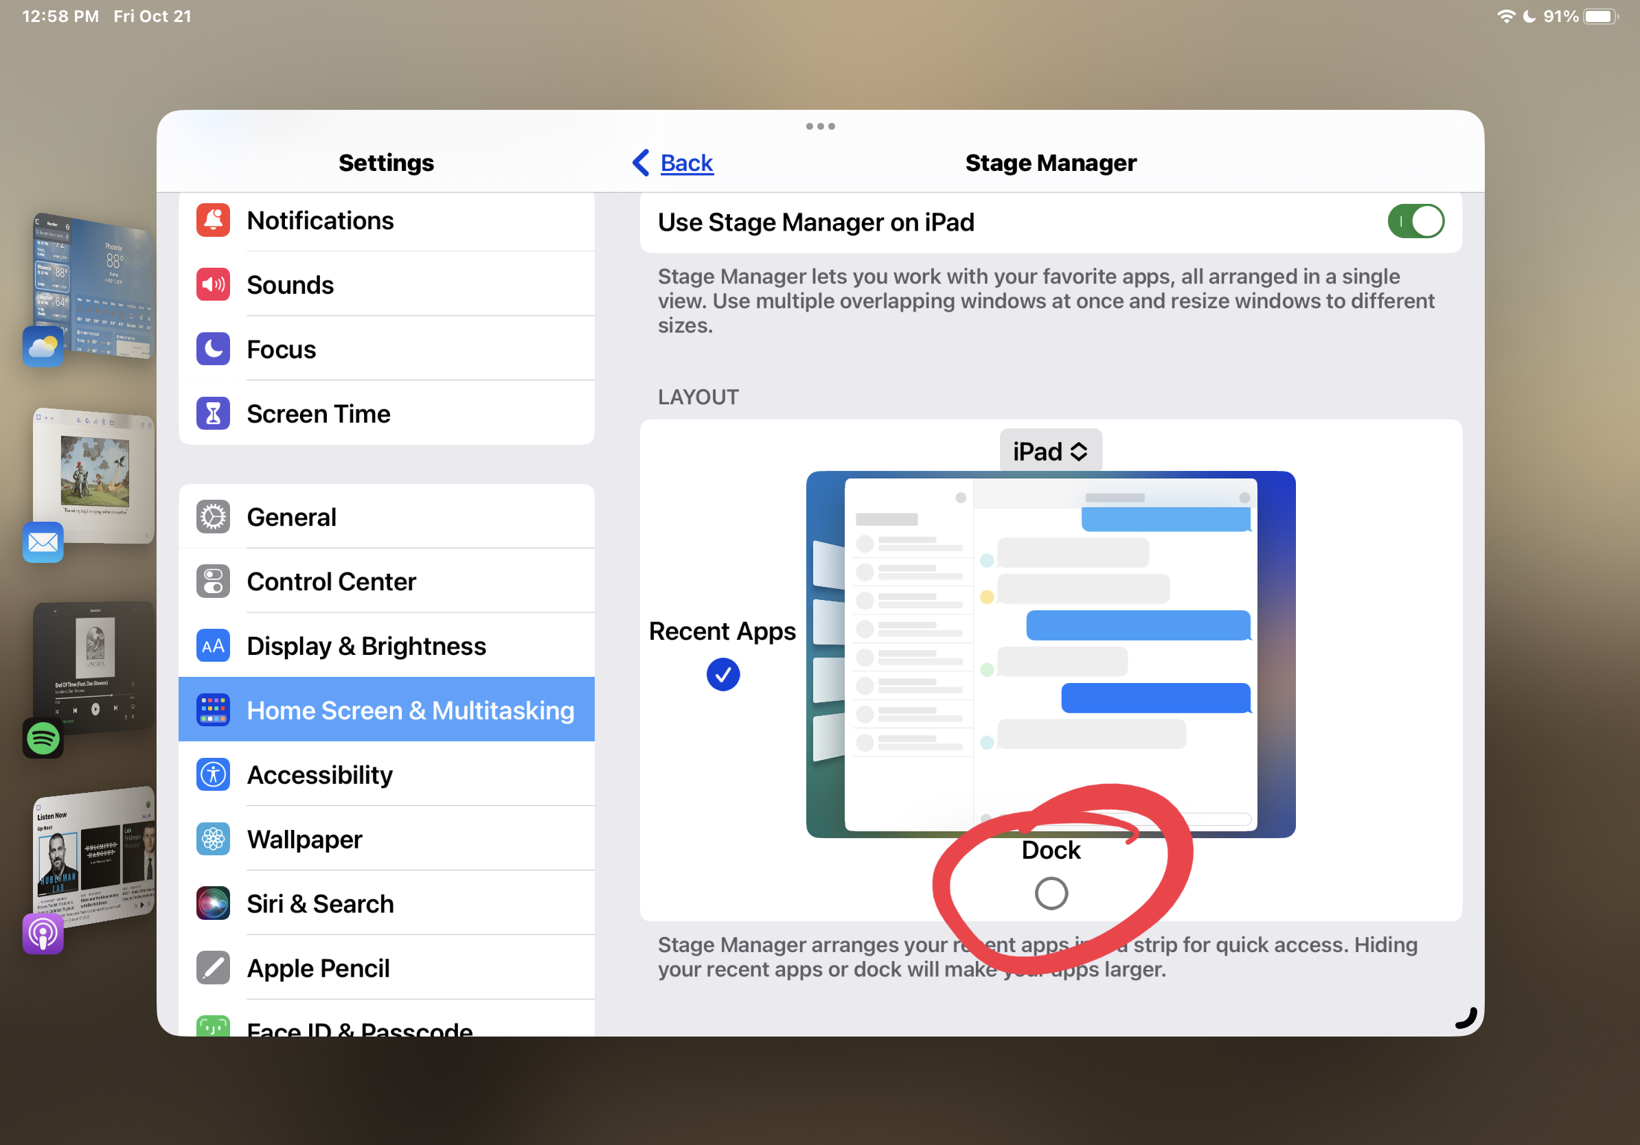Open the Weather app icon in Stage Manager strip
1640x1145 pixels.
[43, 346]
